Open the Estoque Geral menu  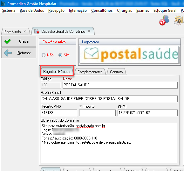coord(165,11)
